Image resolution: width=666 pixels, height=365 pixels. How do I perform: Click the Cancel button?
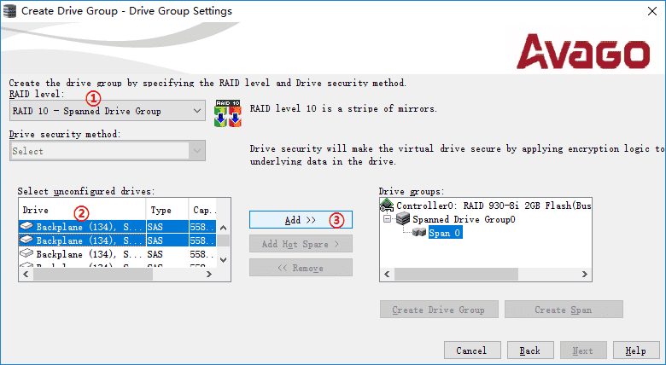[x=472, y=351]
